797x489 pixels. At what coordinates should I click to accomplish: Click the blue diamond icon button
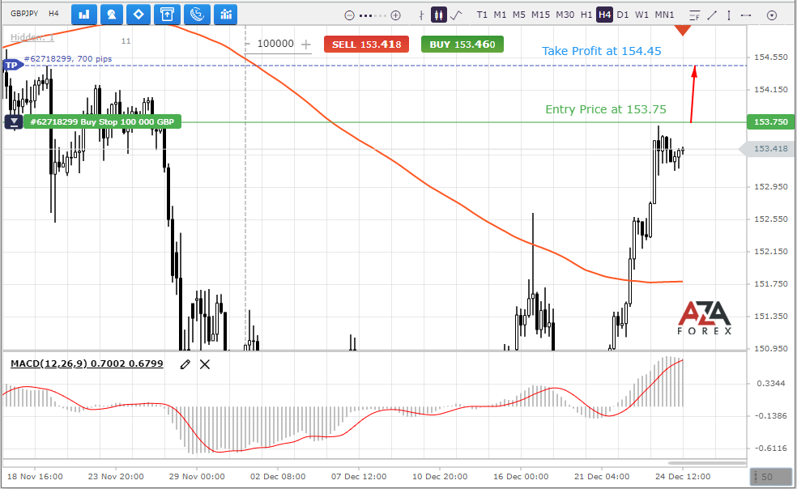(x=139, y=15)
